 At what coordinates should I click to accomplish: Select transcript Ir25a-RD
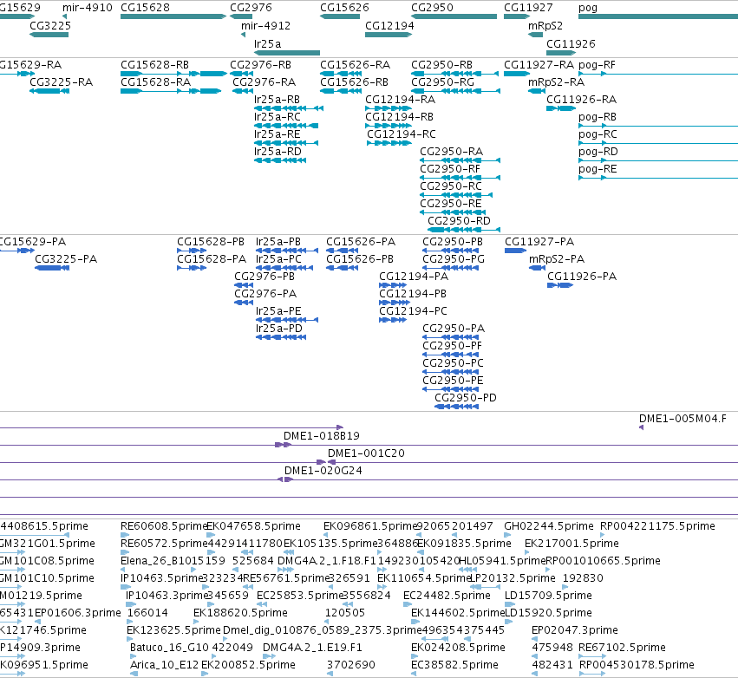[x=278, y=152]
